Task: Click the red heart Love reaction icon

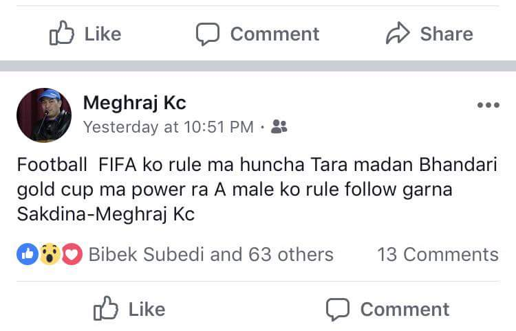Action: (72, 255)
